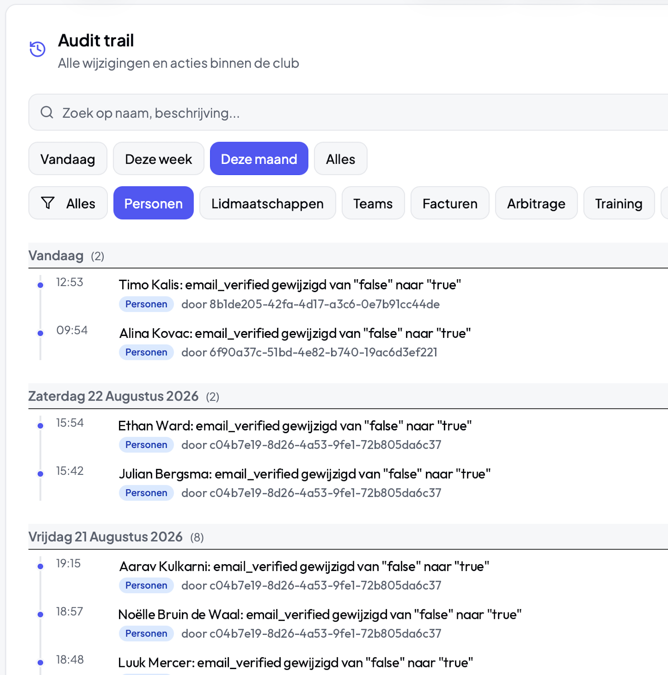Click the subtitle 'Alle wijzigingen en acties binnen de club'
668x675 pixels.
(x=178, y=63)
